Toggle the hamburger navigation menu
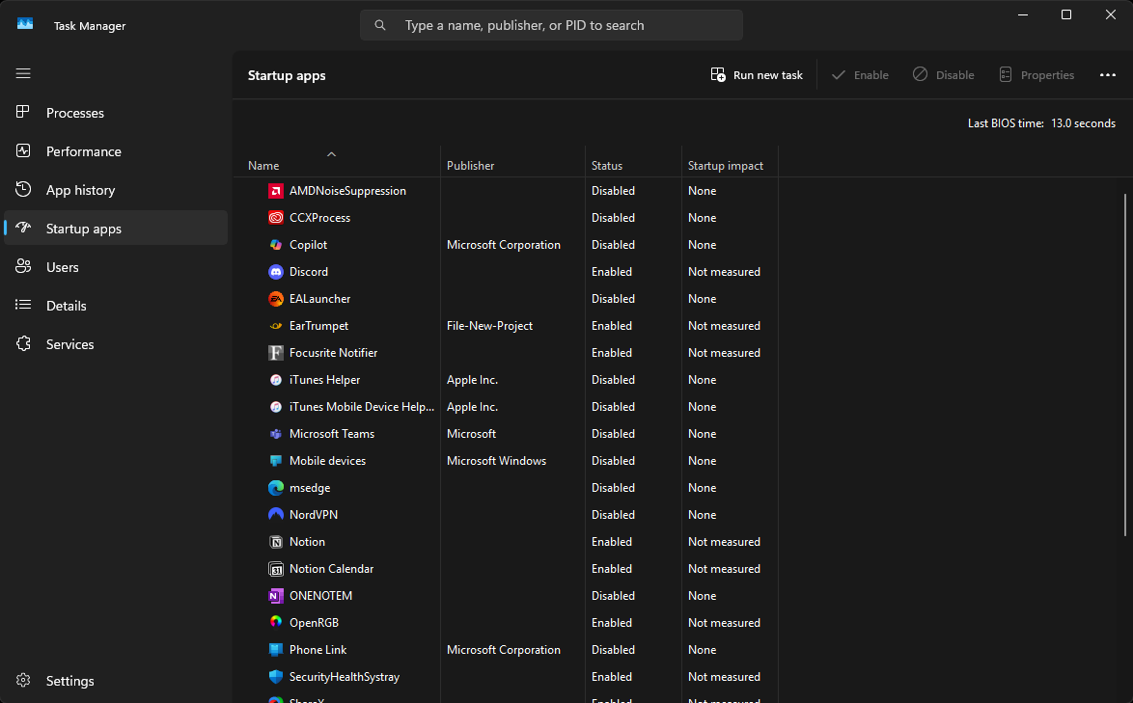Image resolution: width=1133 pixels, height=703 pixels. (x=23, y=73)
